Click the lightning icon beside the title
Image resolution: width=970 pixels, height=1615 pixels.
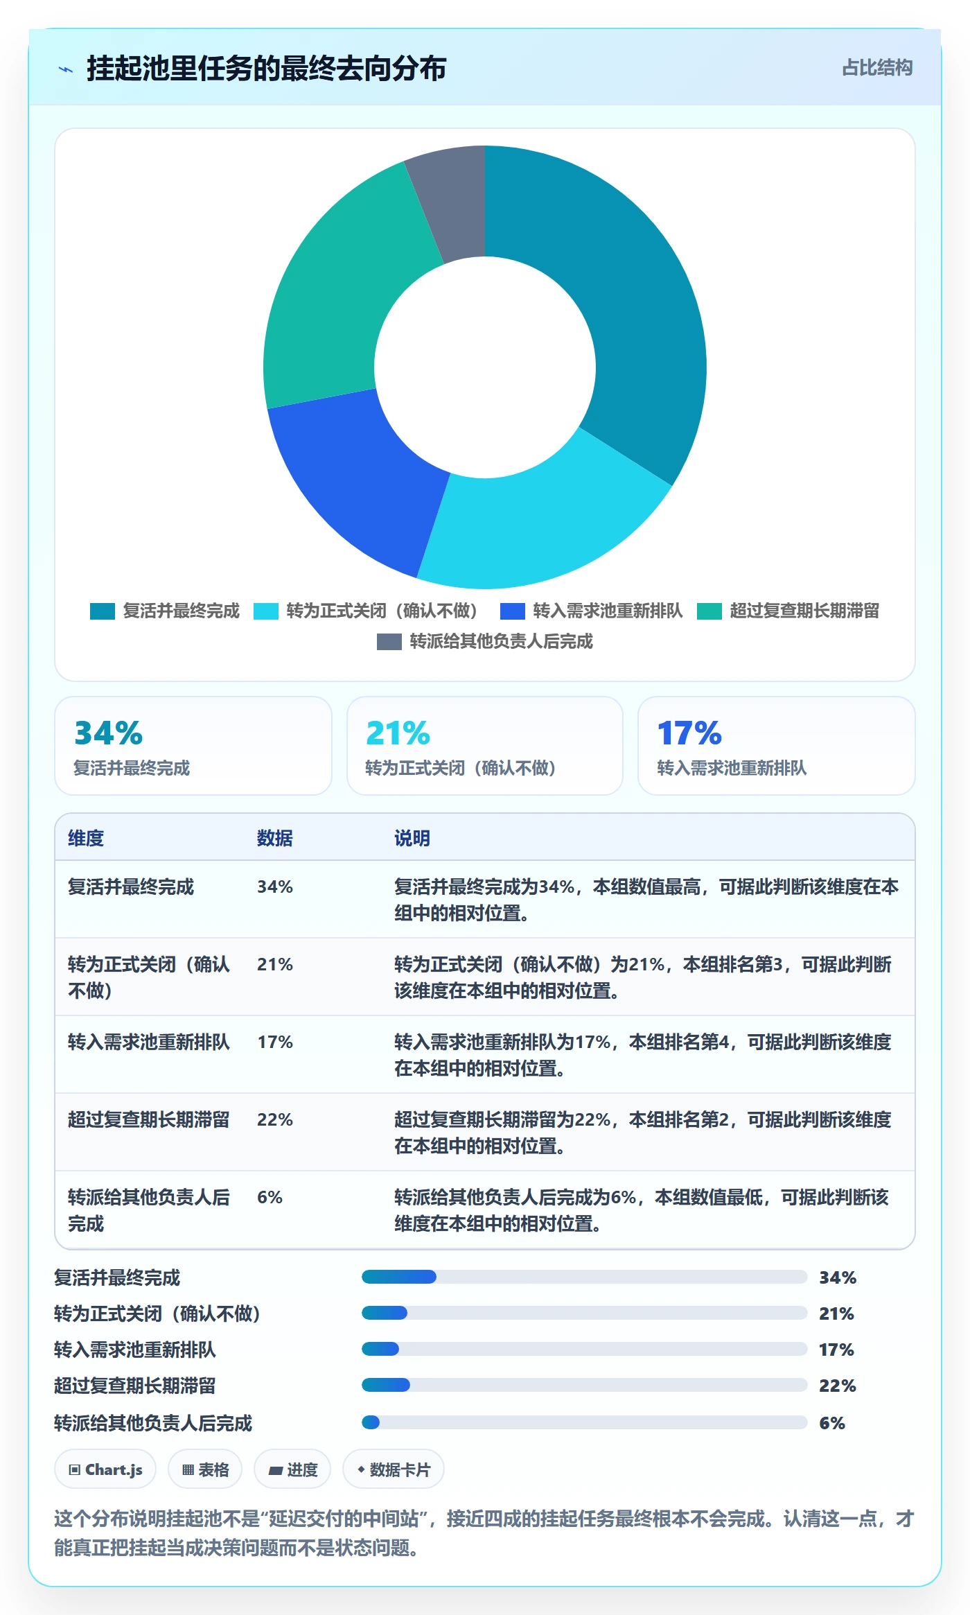pyautogui.click(x=66, y=69)
